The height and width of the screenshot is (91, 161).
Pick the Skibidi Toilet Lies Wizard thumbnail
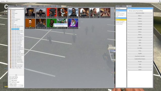click(73, 24)
